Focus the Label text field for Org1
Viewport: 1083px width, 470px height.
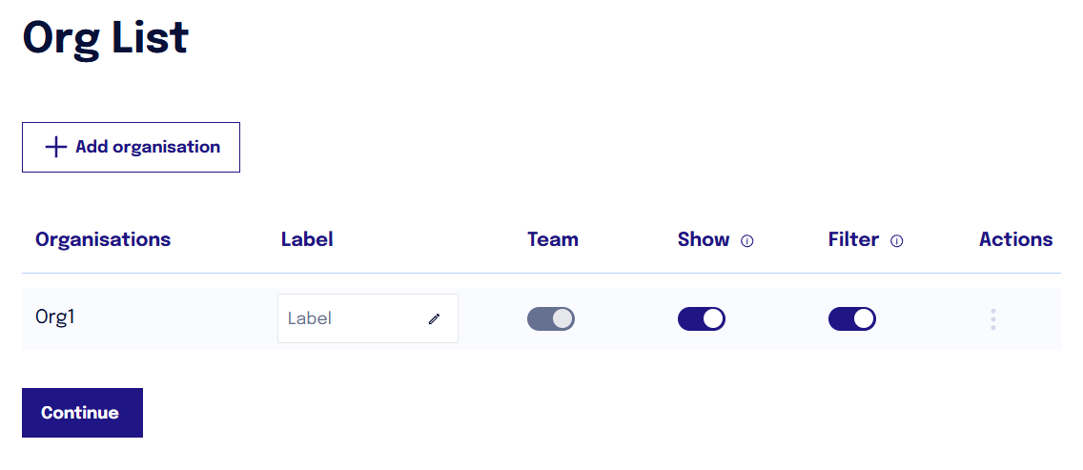tap(367, 318)
